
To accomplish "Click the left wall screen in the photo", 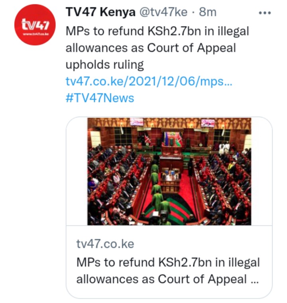I will coord(137,122).
